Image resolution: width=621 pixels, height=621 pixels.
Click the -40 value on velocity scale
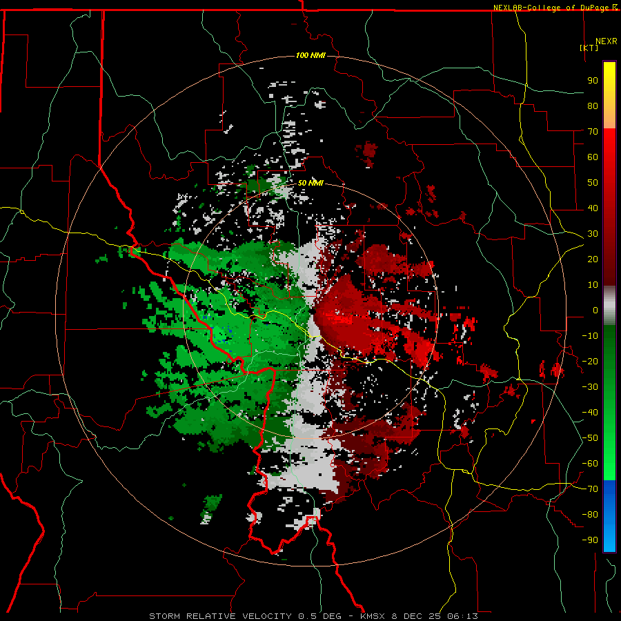point(590,413)
